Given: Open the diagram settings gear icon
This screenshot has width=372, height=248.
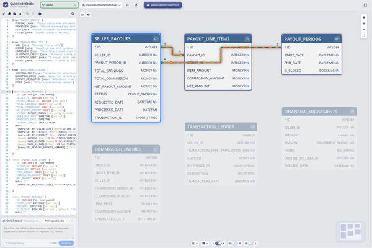Looking at the screenshot, I should [x=89, y=15].
